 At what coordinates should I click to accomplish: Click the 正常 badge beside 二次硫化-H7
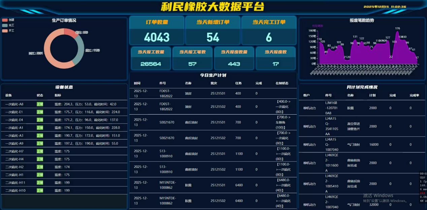[40, 151]
